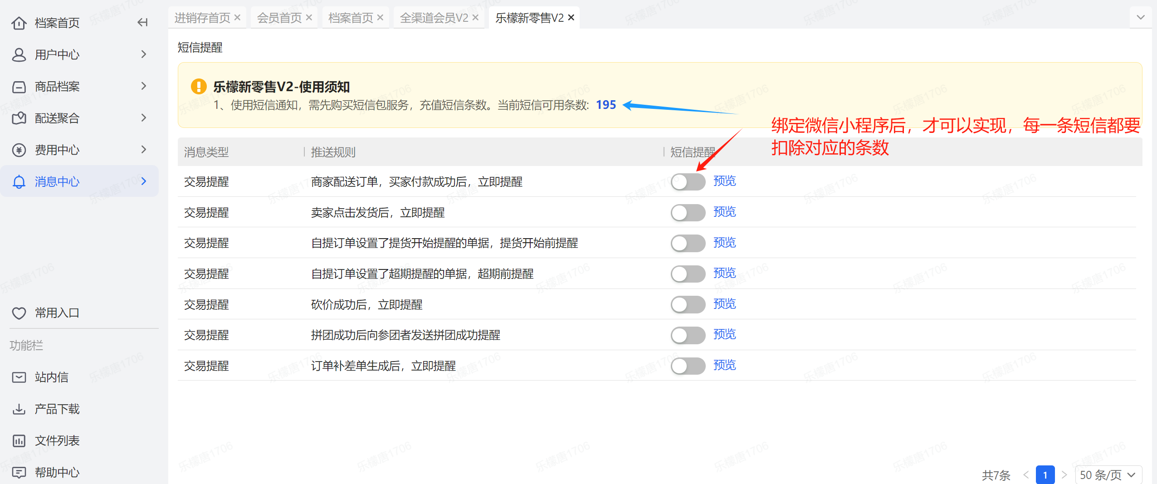Image resolution: width=1157 pixels, height=484 pixels.
Task: Click the 商品档案 archive icon
Action: (19, 86)
